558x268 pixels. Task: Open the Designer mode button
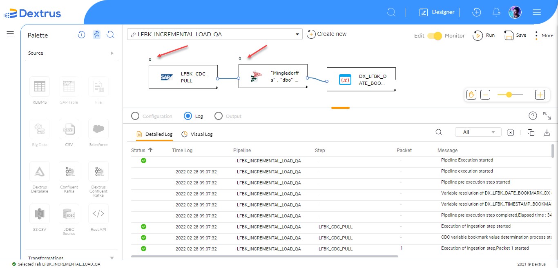click(437, 12)
